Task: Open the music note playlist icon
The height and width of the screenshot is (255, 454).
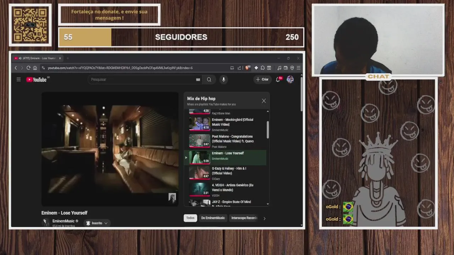Action: click(279, 68)
